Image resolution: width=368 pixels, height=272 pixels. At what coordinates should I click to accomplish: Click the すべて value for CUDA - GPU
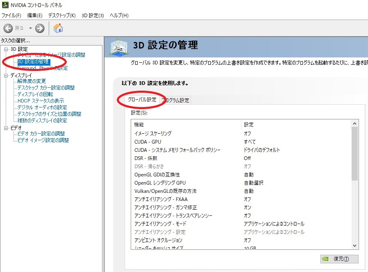click(x=250, y=142)
